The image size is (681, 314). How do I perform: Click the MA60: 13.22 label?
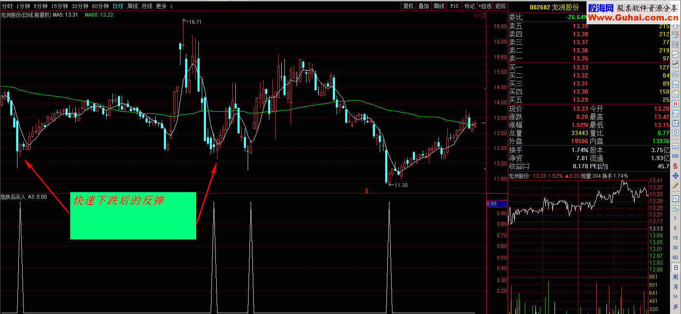99,15
